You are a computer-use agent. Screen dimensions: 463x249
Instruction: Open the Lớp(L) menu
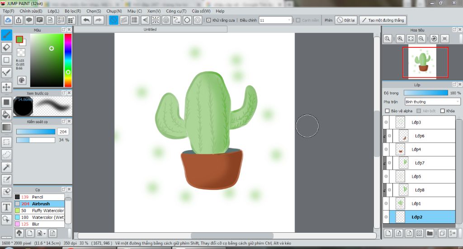coord(53,11)
